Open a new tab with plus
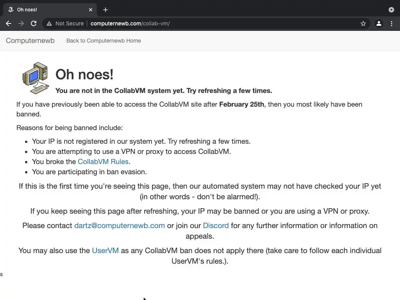Image resolution: width=400 pixels, height=300 pixels. coord(105,10)
